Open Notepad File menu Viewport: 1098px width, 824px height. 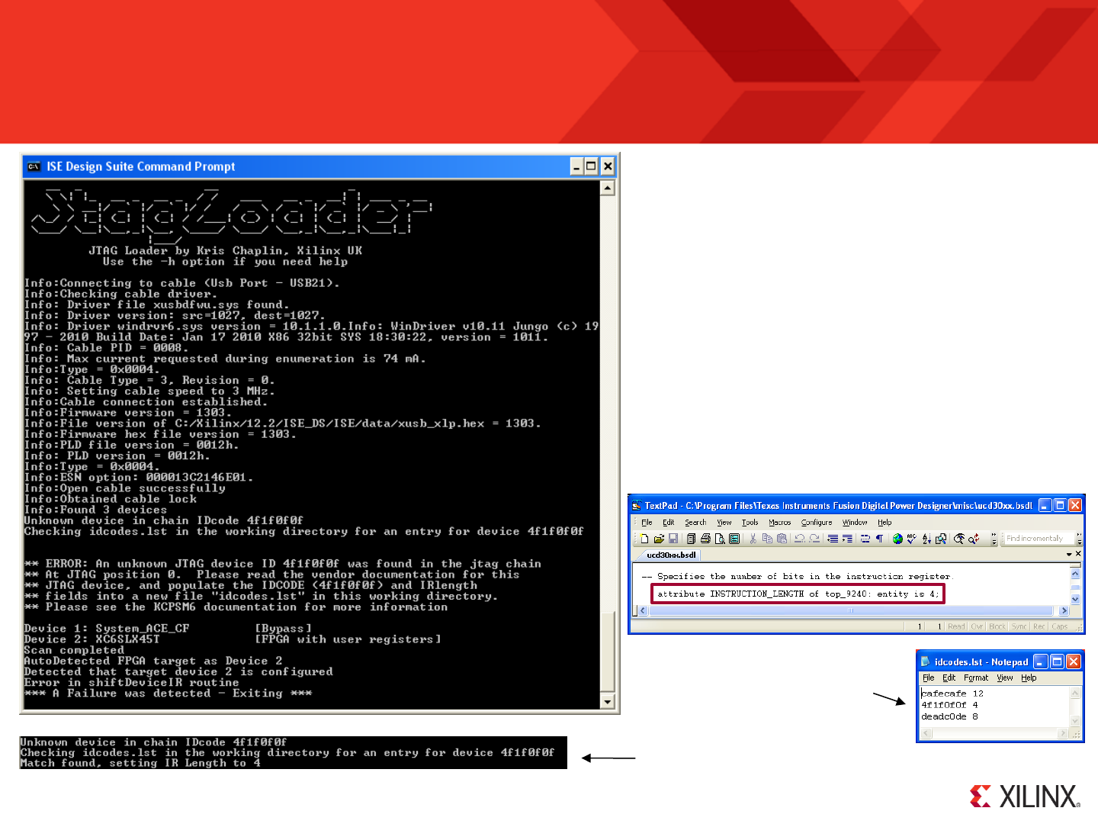(928, 678)
